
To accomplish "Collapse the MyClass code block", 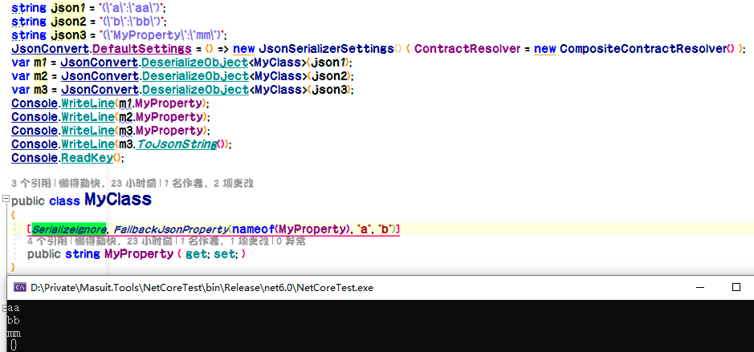I will 5,198.
